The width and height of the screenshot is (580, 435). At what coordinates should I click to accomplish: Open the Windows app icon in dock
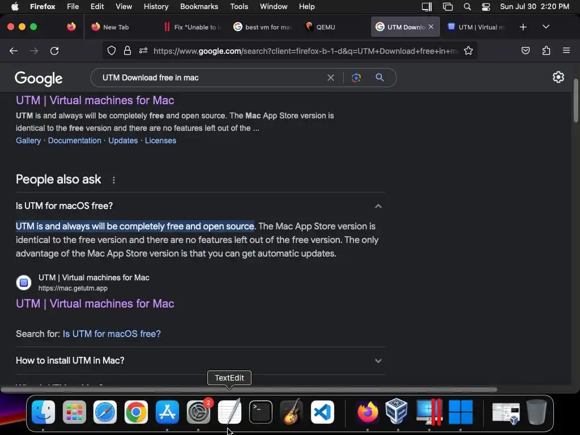(460, 412)
